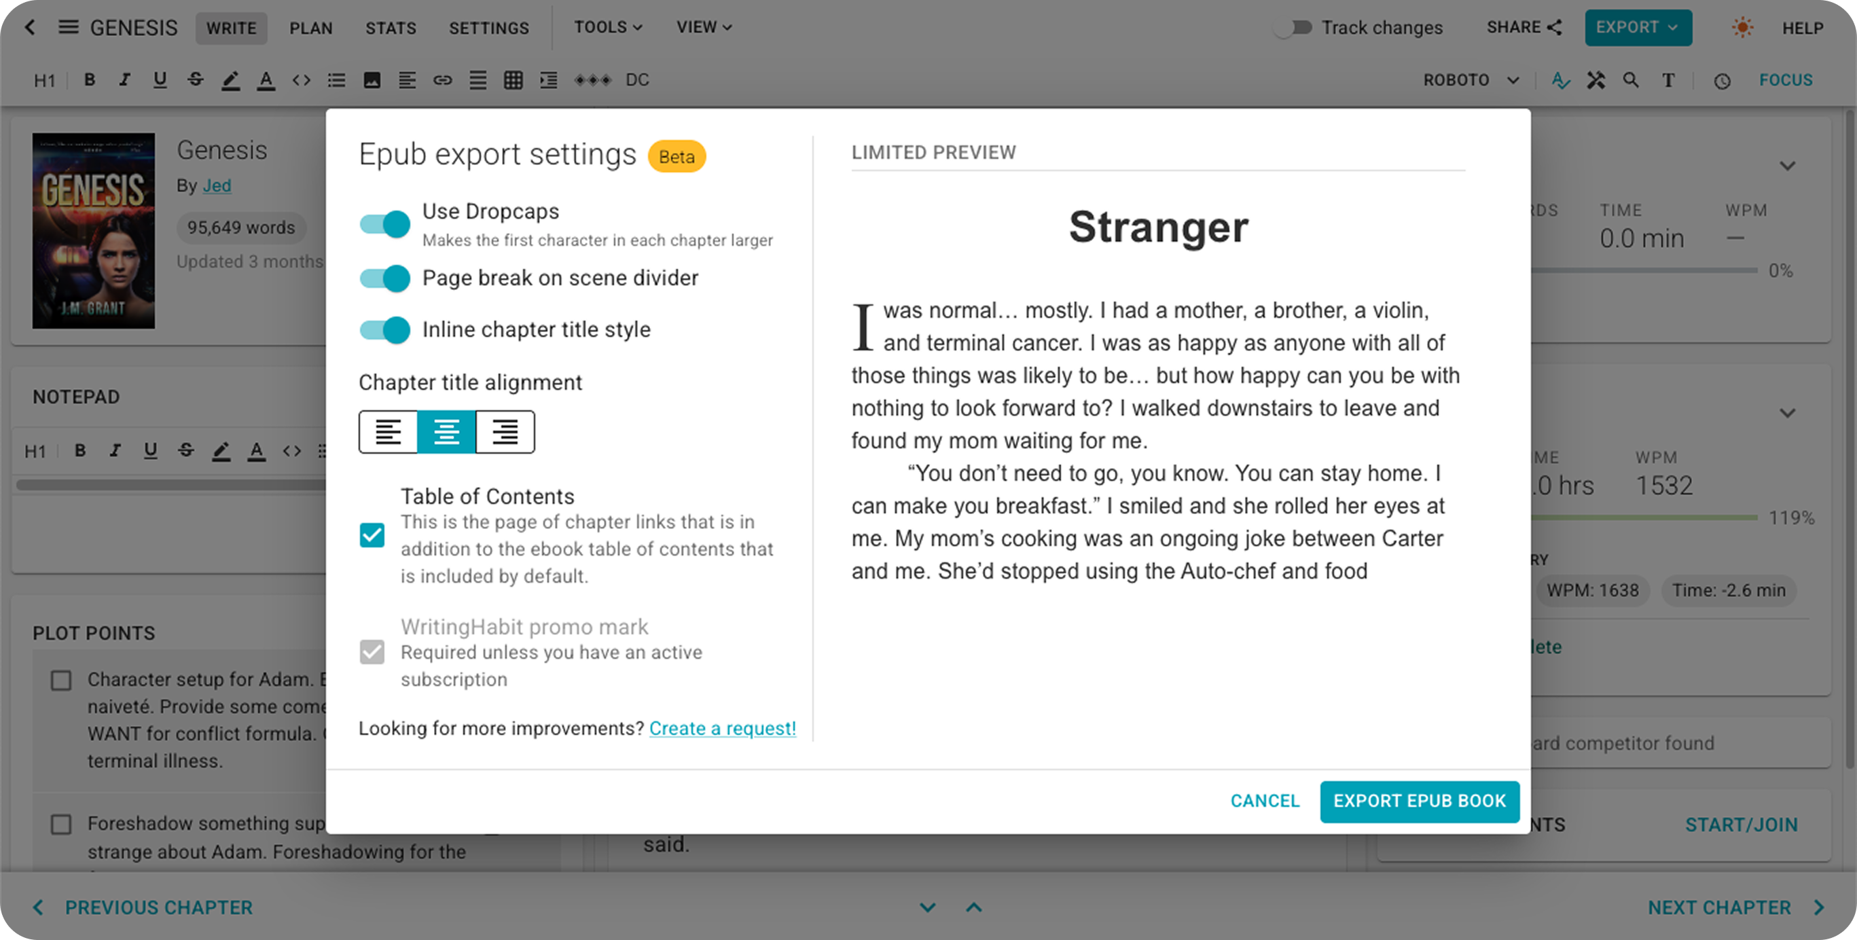Expand the Export dropdown button
Screen dimensions: 1857x940
tap(1637, 27)
